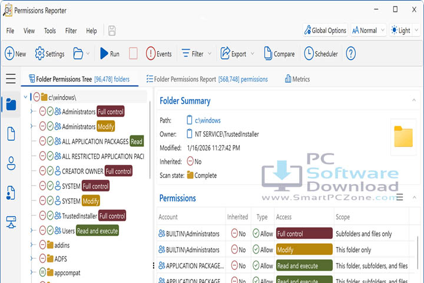Expand Administrators Full control node

coord(31,111)
